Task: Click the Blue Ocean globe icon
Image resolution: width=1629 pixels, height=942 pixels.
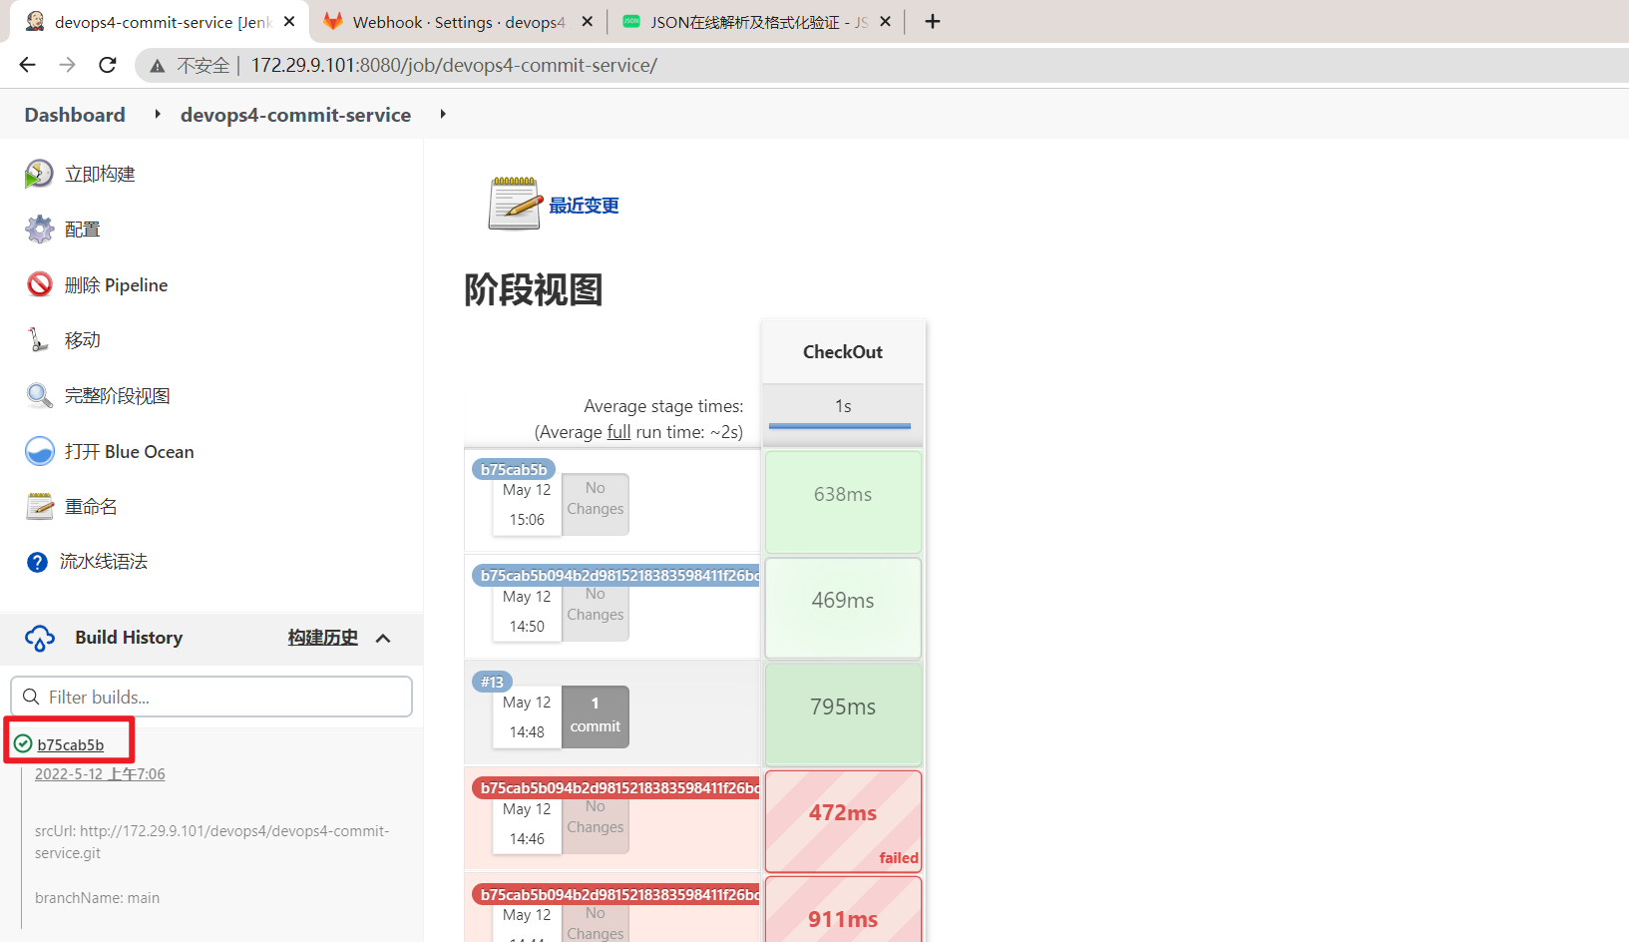Action: pos(39,451)
